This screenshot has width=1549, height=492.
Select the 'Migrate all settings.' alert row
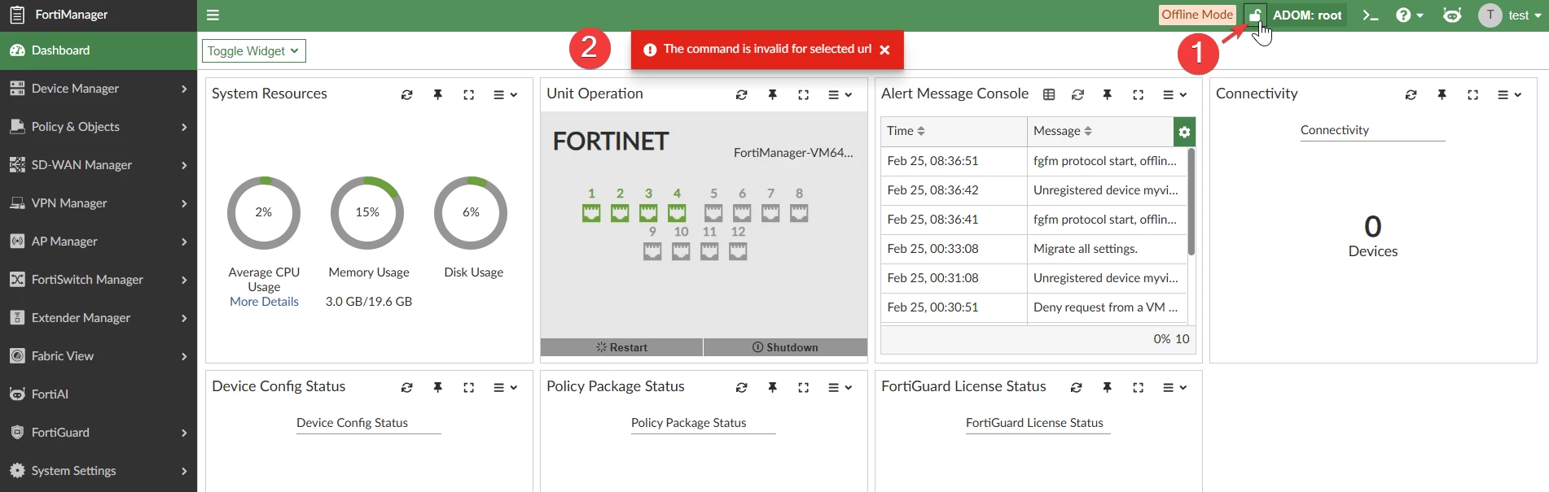click(1033, 249)
